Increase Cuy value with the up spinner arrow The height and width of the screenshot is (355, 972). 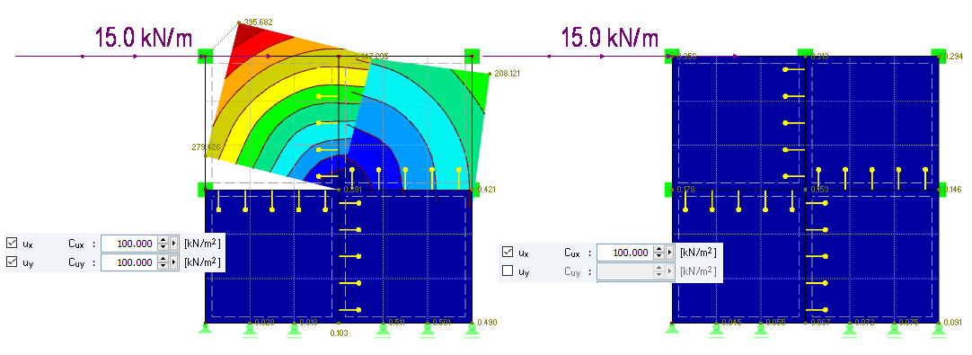click(163, 259)
